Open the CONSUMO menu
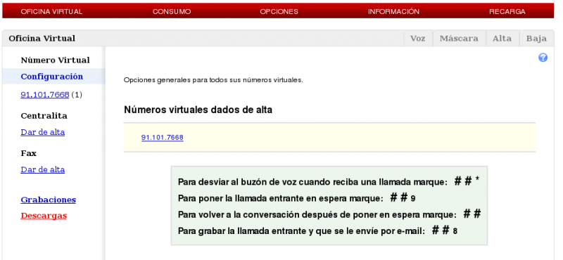The width and height of the screenshot is (563, 260). tap(172, 11)
